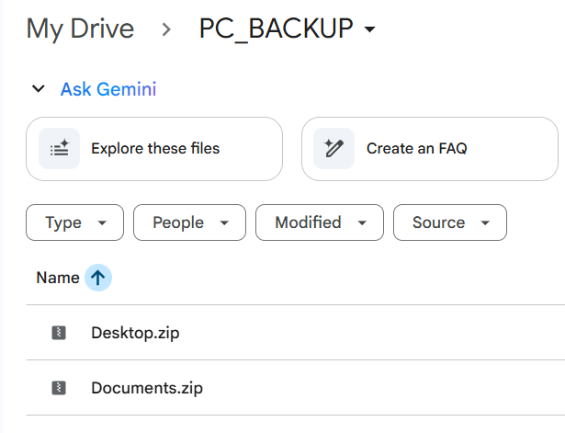Viewport: 565px width, 433px height.
Task: Click the magic pencil icon on FAQ card
Action: click(333, 148)
